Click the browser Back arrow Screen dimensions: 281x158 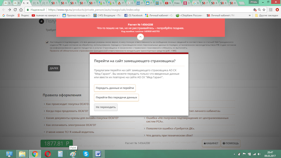[4, 10]
